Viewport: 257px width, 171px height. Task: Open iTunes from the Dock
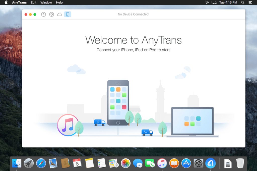[x=162, y=163]
